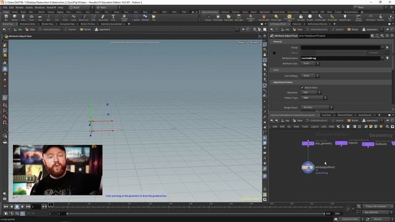Image resolution: width=395 pixels, height=222 pixels.
Task: Click the timeline range slider bar
Action: pyautogui.click(x=196, y=214)
